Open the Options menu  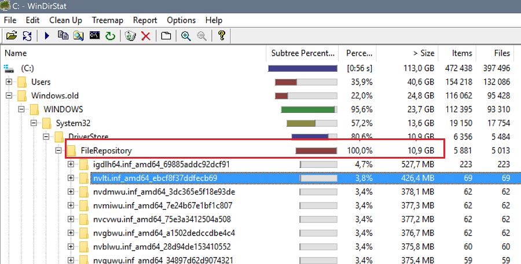tap(181, 20)
